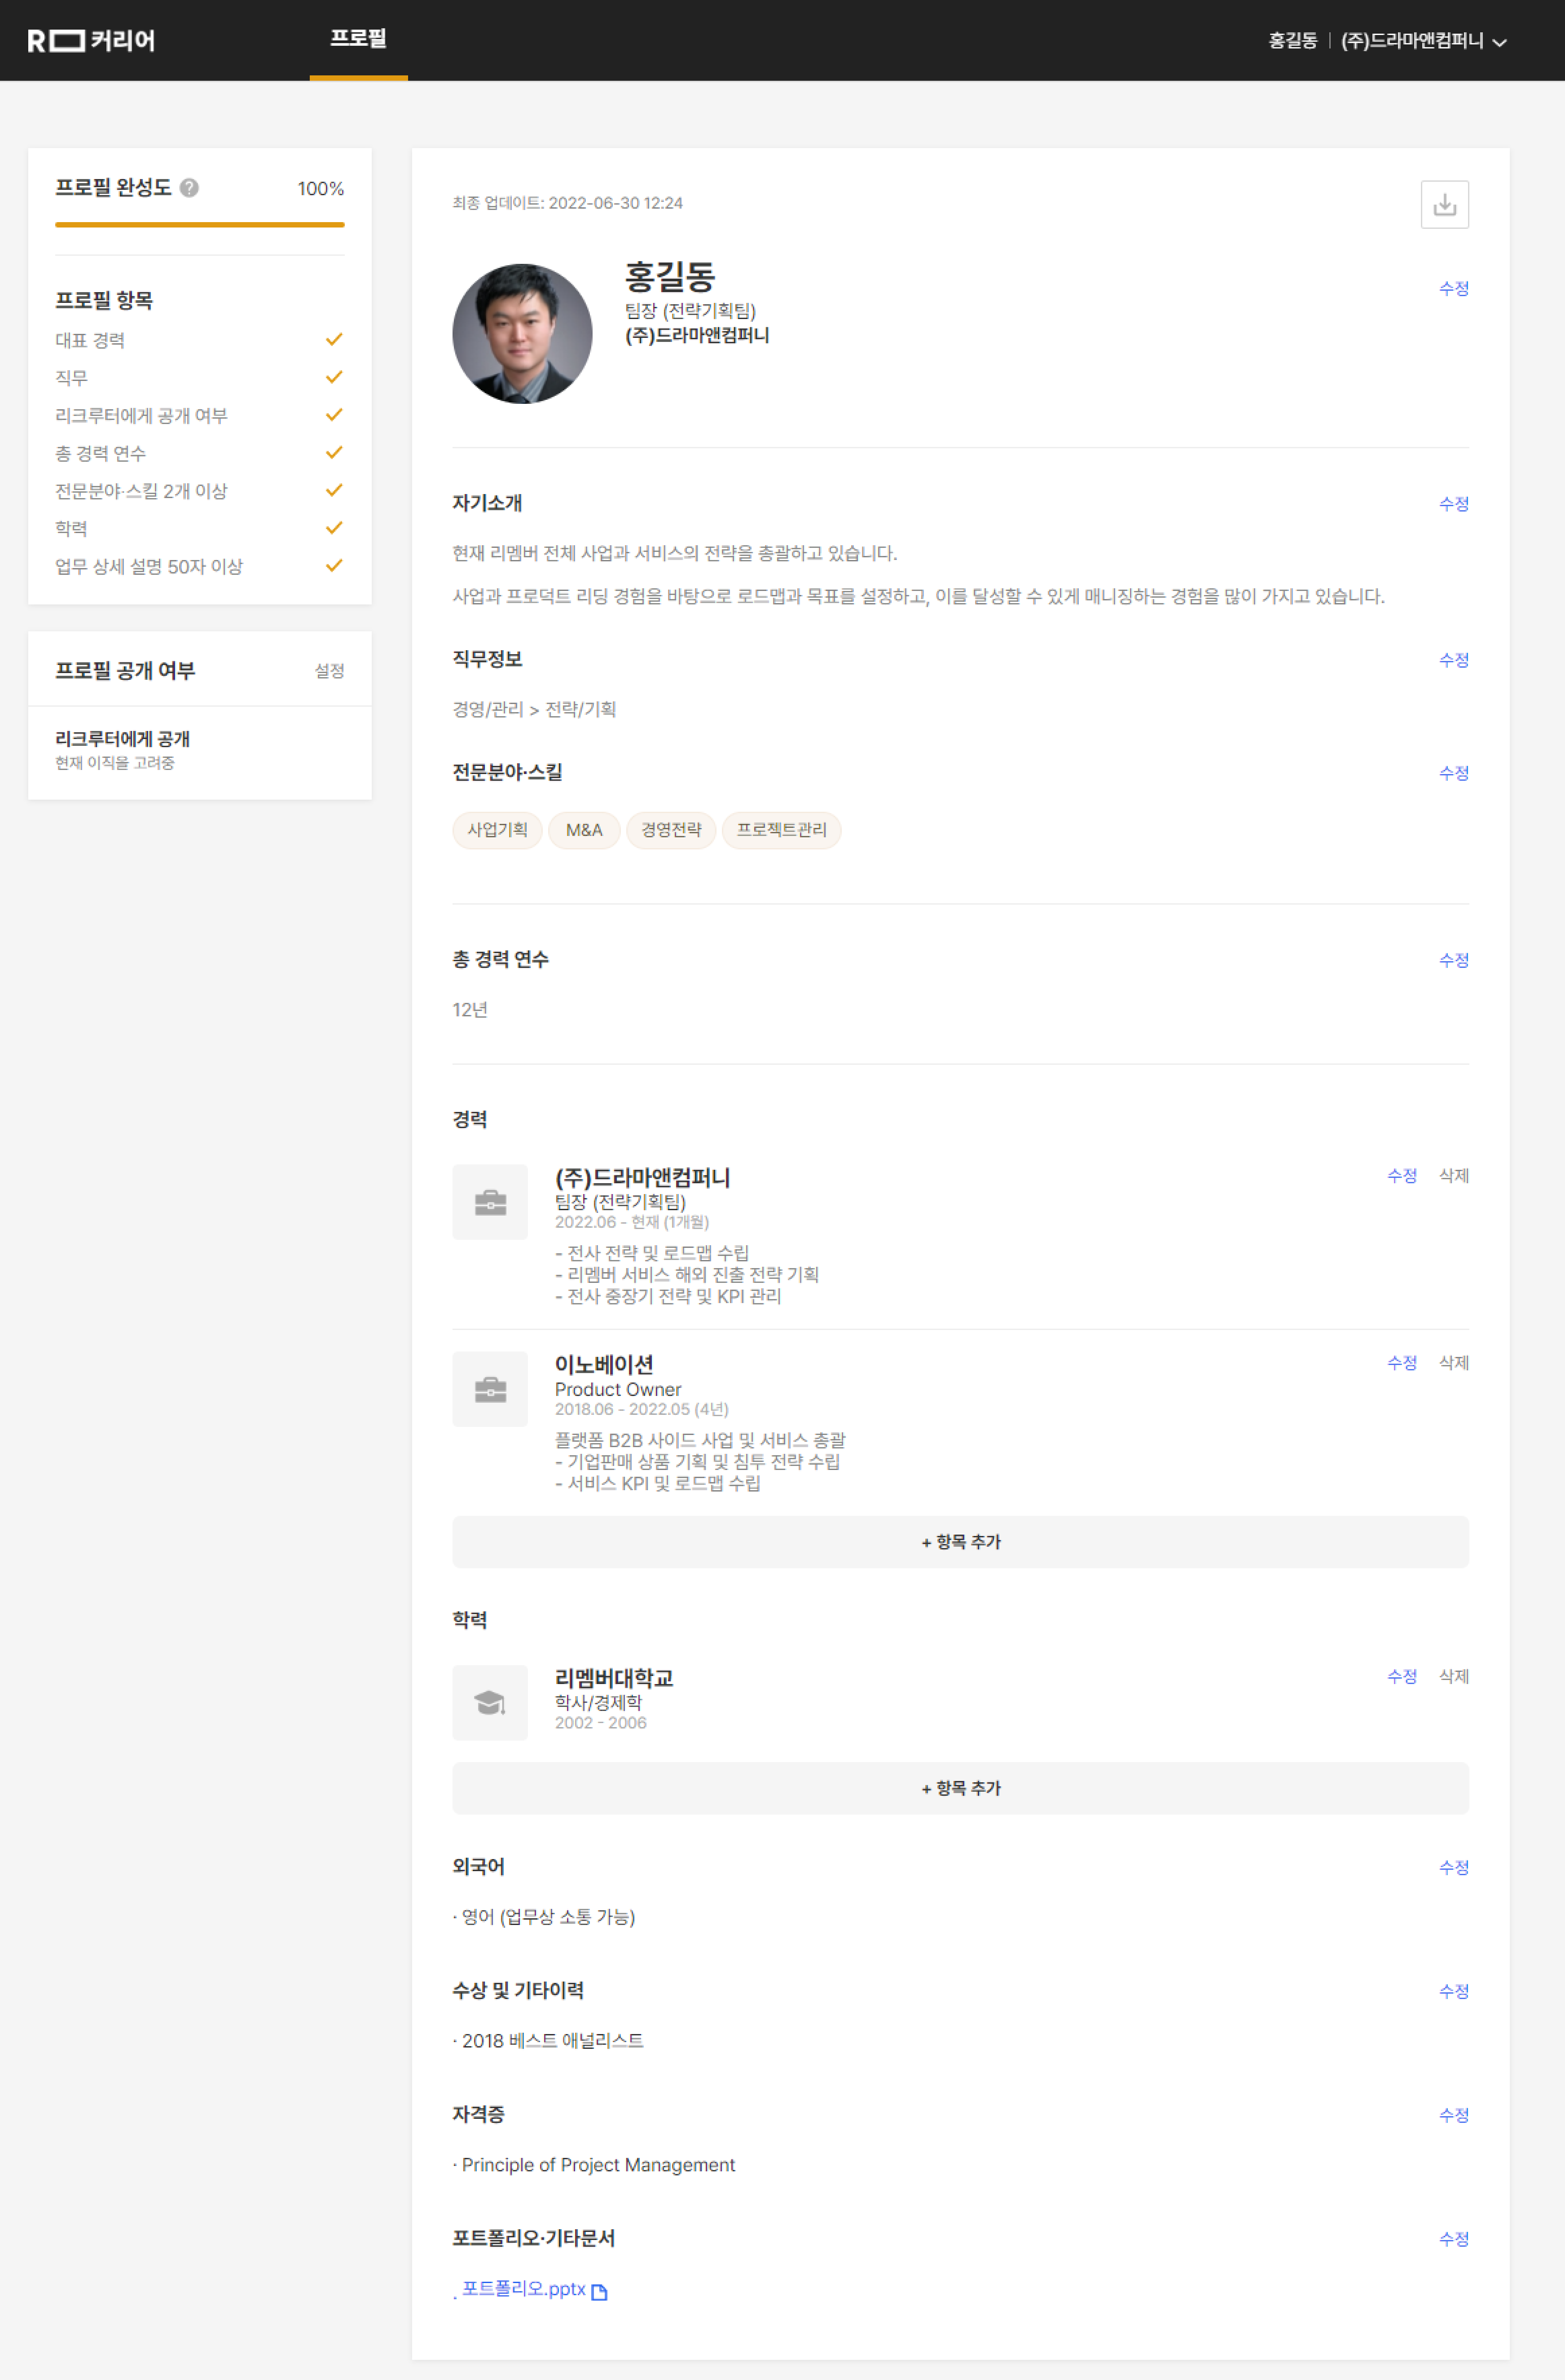Click the graduation cap icon for 리멤버대학교
Image resolution: width=1565 pixels, height=2380 pixels.
pos(489,1702)
